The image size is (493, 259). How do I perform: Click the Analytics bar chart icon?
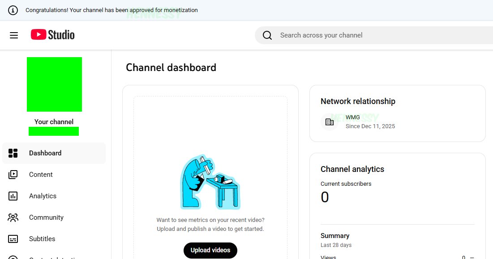[13, 196]
